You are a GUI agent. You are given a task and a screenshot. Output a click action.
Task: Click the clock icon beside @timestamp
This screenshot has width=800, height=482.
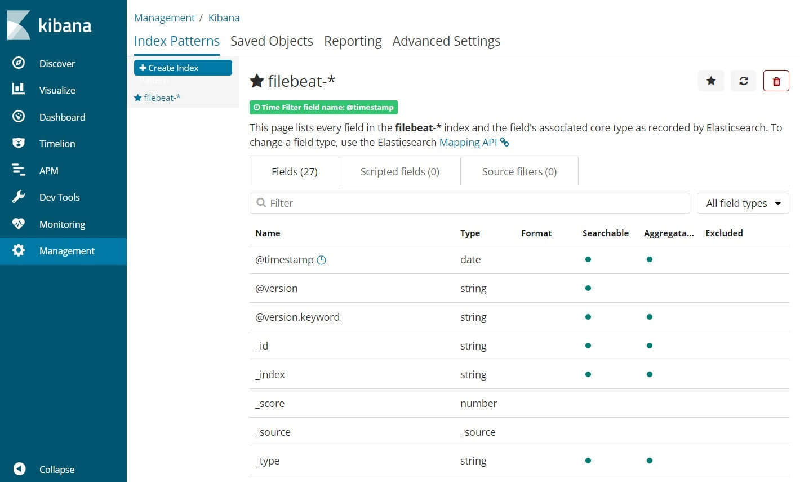point(321,260)
